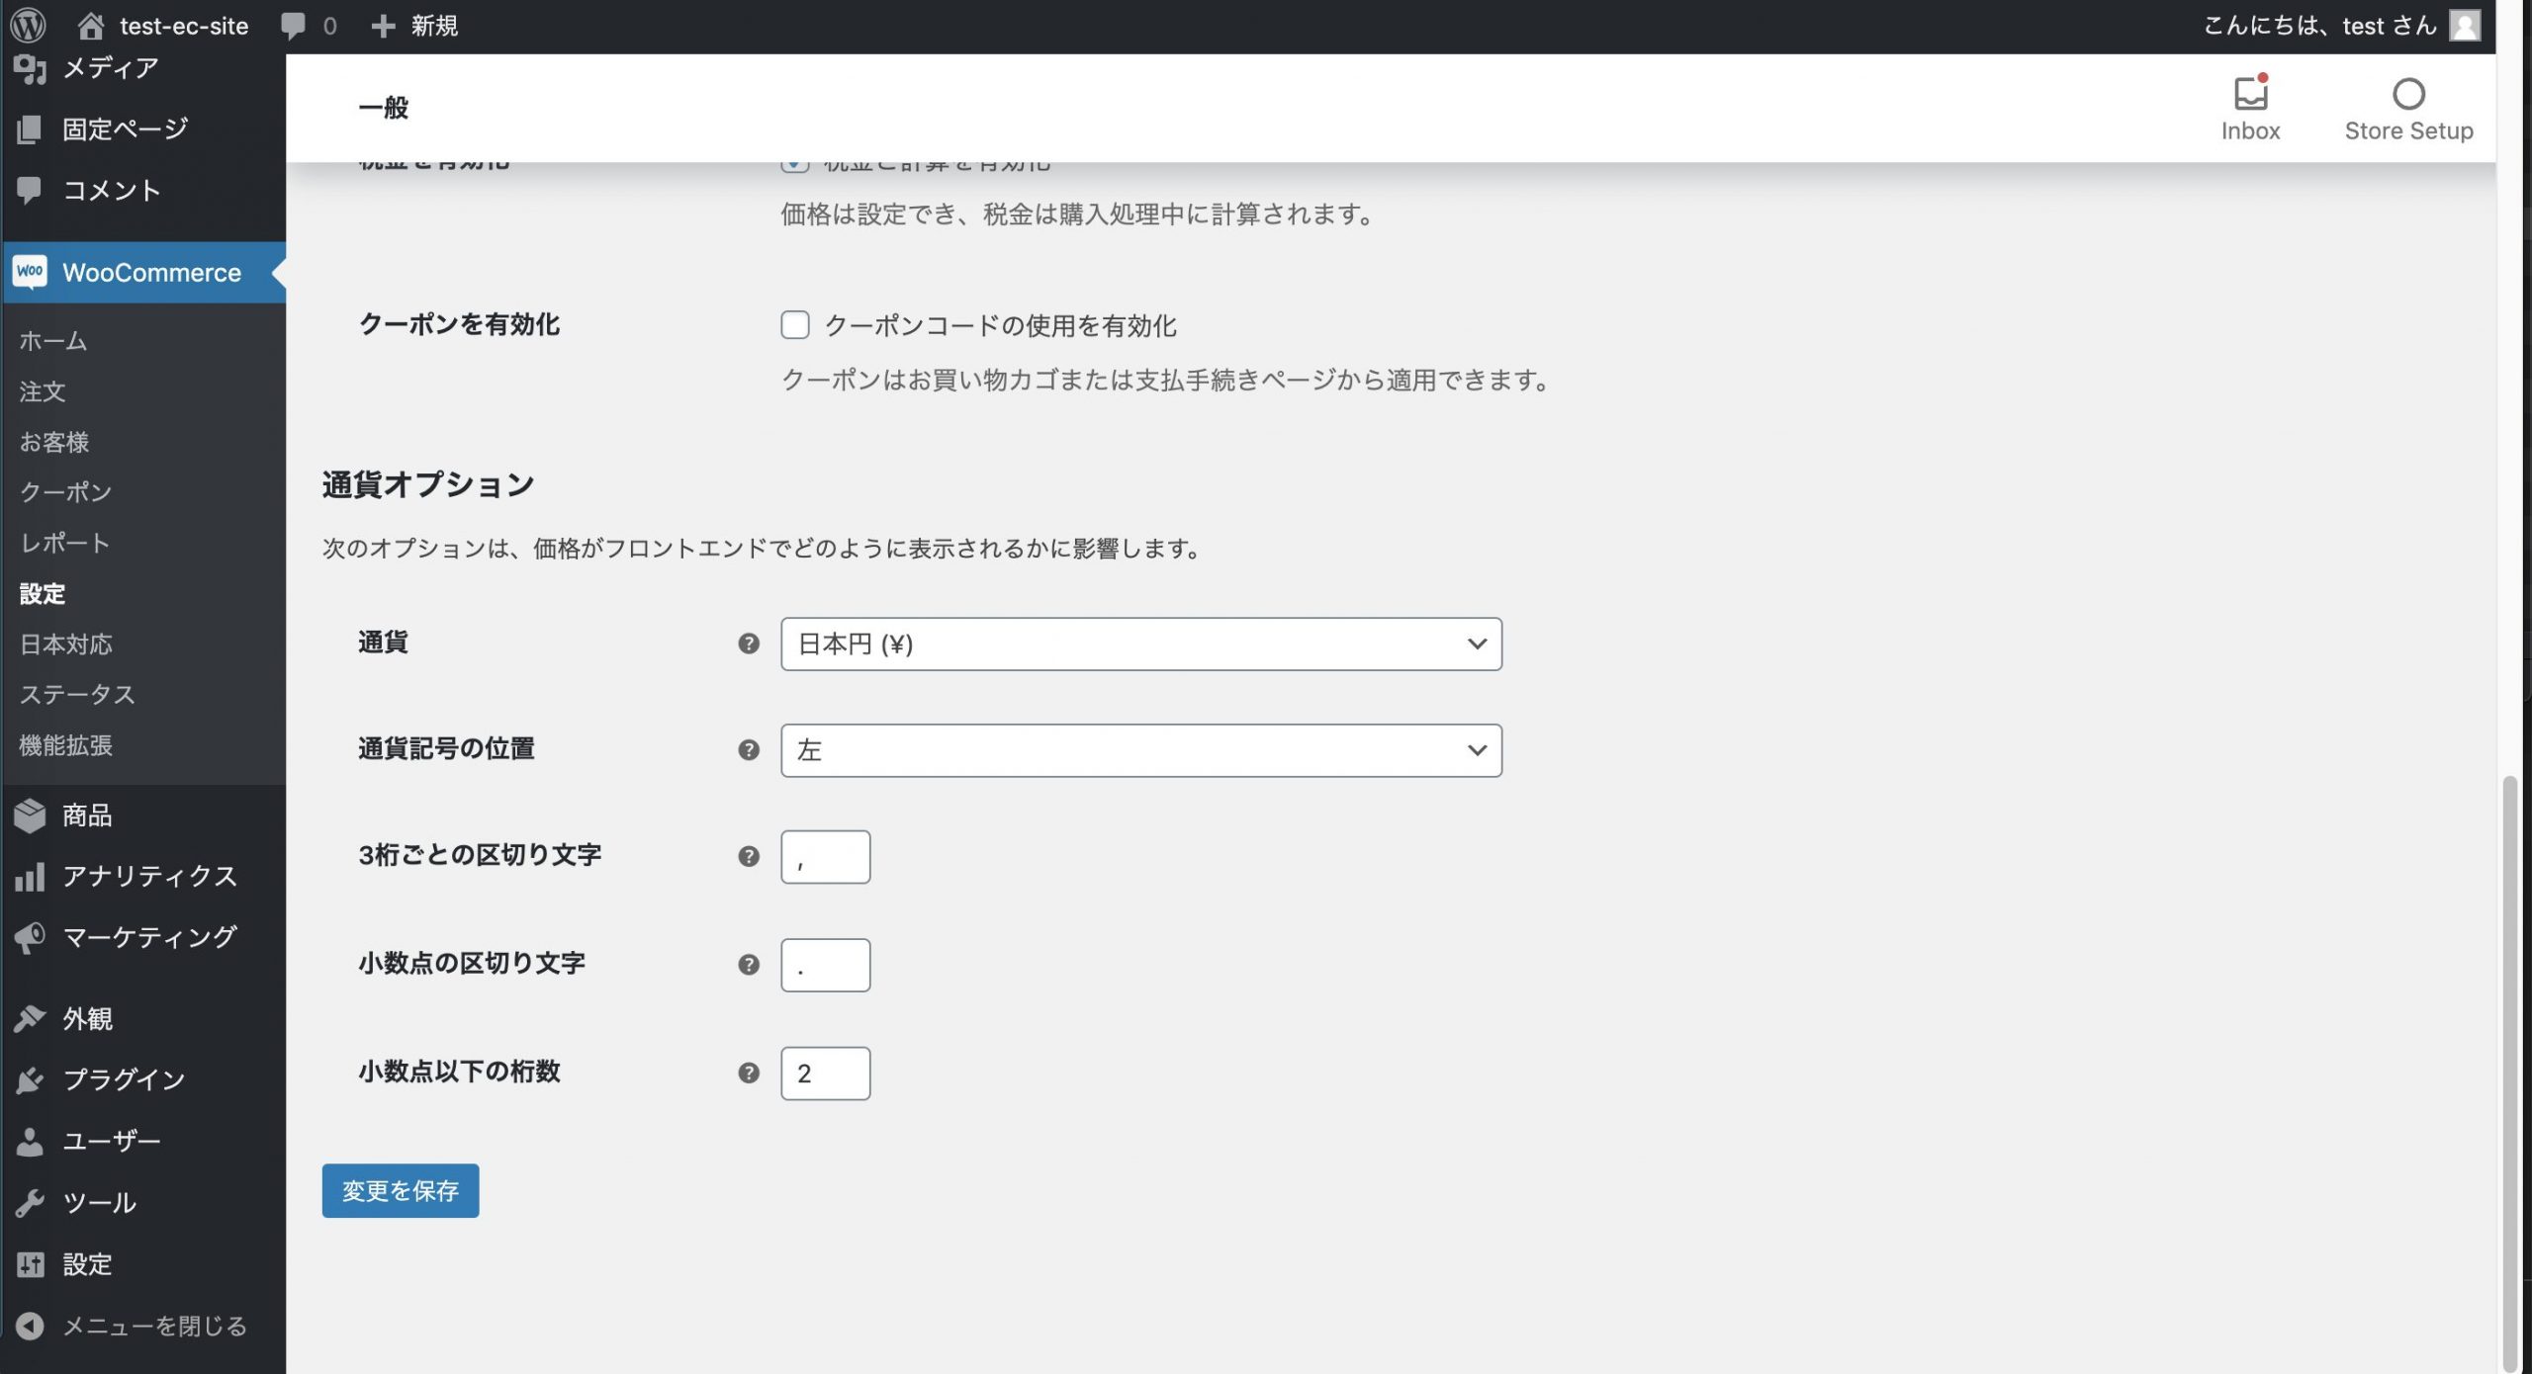Screen dimensions: 2532x1374
Task: Click the 変更を保存 button
Action: coord(400,1190)
